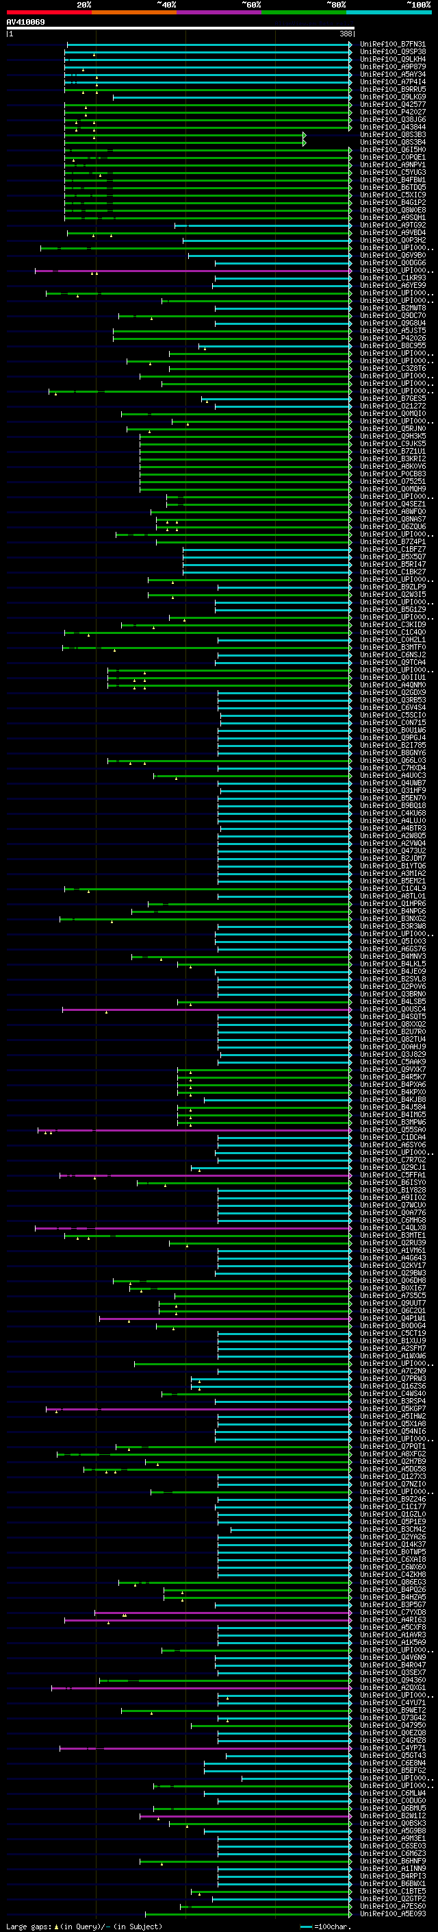Click the purple ~60% identity legend bar
The width and height of the screenshot is (438, 1932).
point(220,12)
